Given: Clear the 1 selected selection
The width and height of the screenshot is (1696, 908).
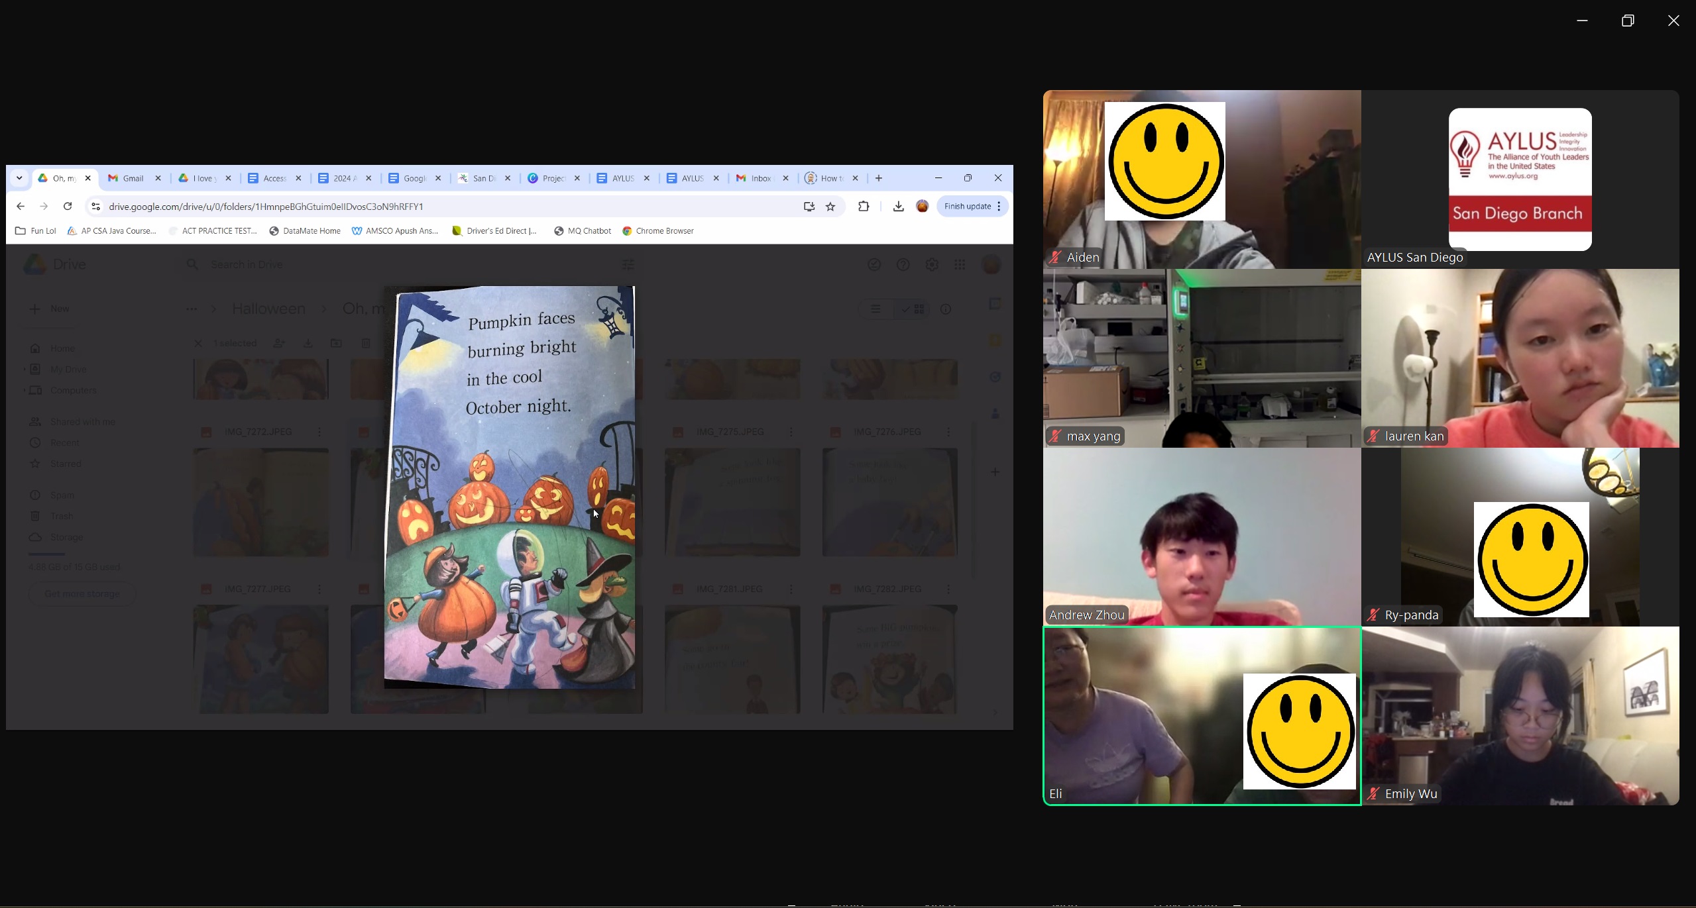Looking at the screenshot, I should (198, 343).
